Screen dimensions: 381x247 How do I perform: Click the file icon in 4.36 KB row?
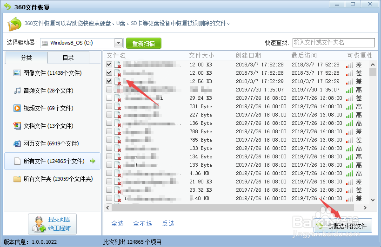pyautogui.click(x=118, y=174)
